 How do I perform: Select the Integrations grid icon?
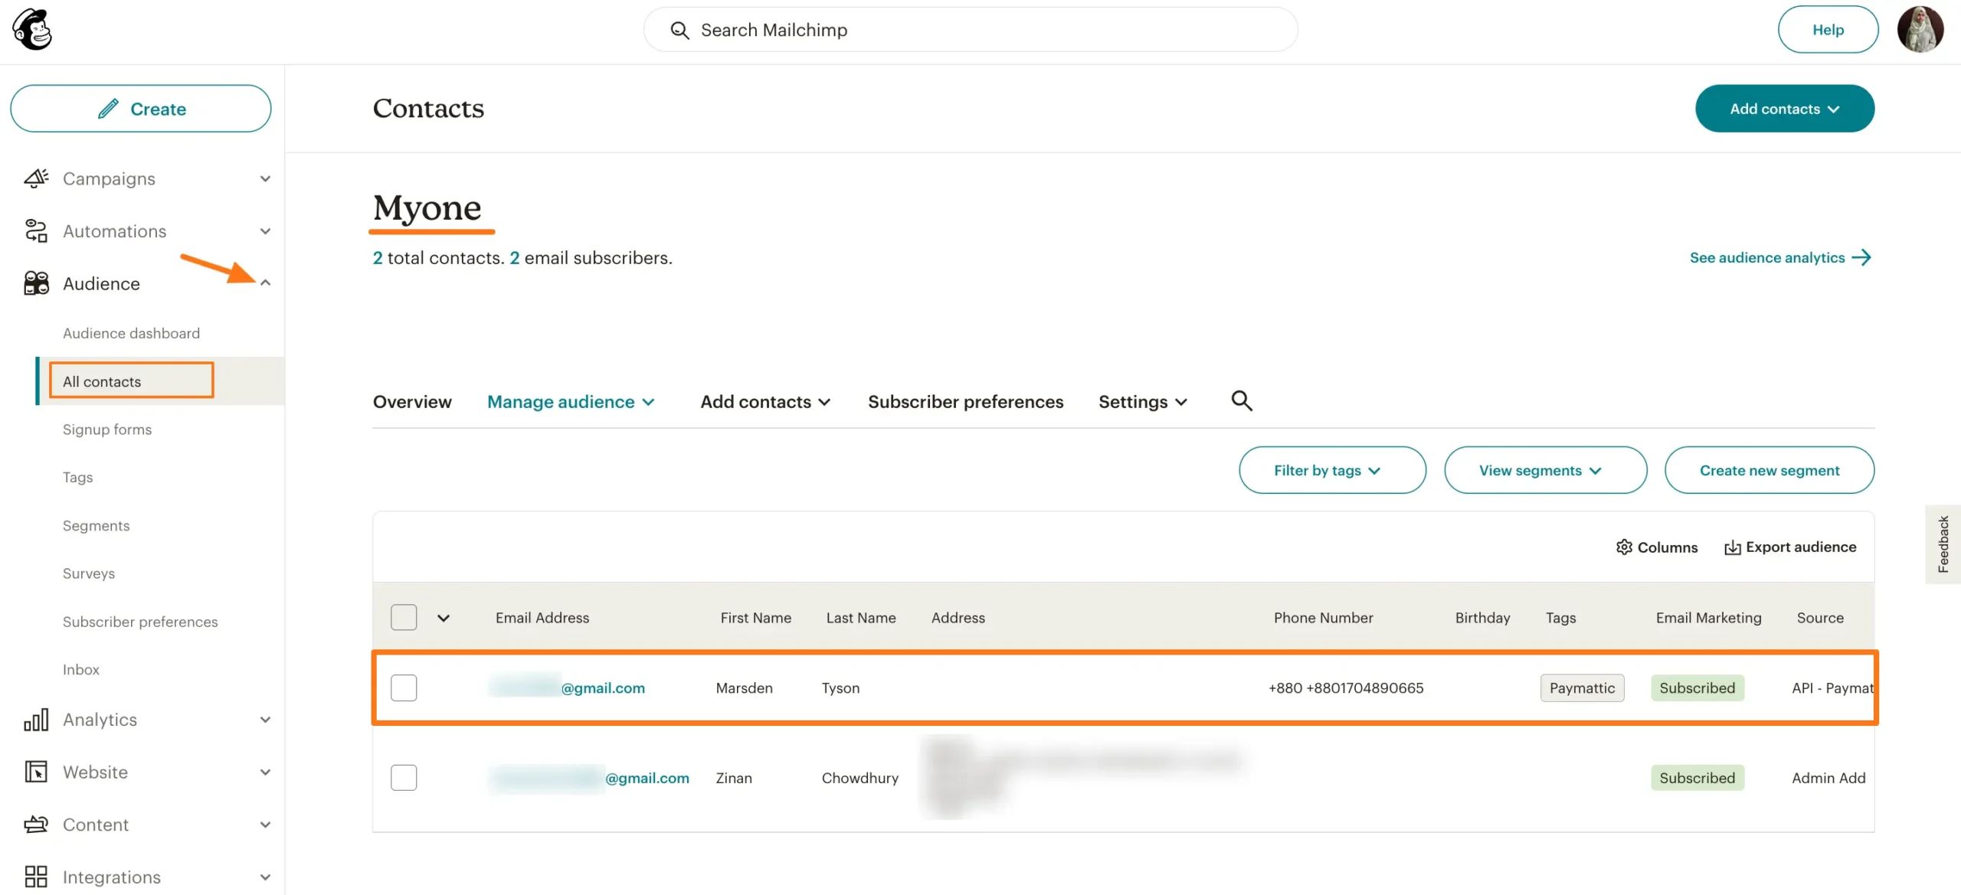point(35,876)
